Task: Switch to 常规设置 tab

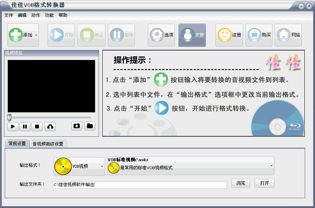Action: point(17,144)
